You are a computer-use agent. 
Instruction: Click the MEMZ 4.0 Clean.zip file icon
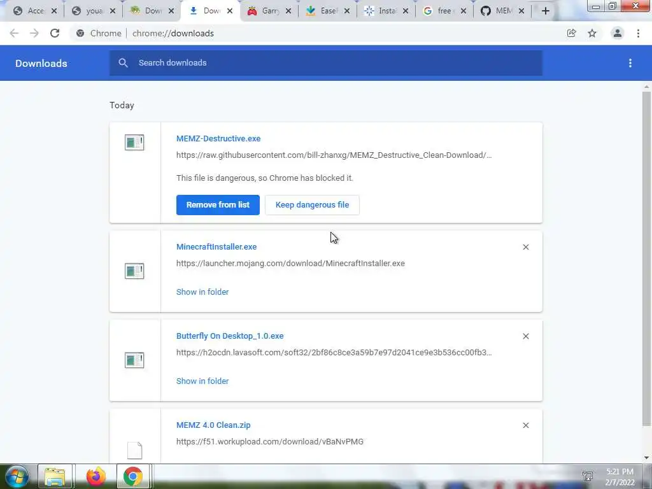(134, 450)
